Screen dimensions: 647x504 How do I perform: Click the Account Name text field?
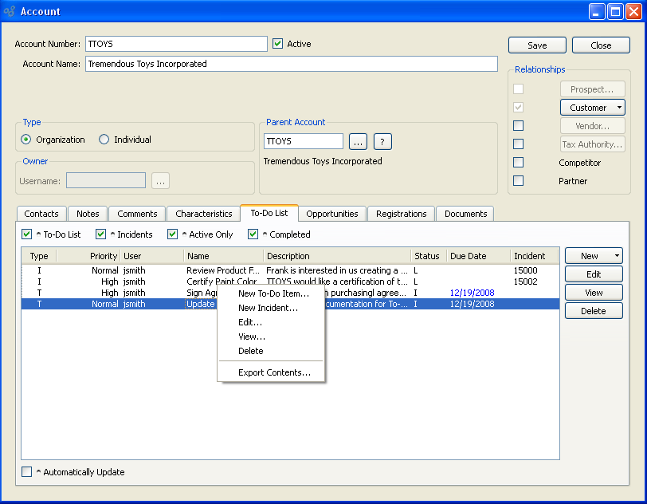291,64
